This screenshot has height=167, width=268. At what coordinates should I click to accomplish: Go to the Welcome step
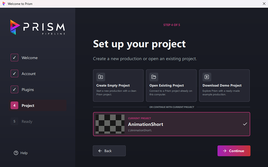click(38, 58)
